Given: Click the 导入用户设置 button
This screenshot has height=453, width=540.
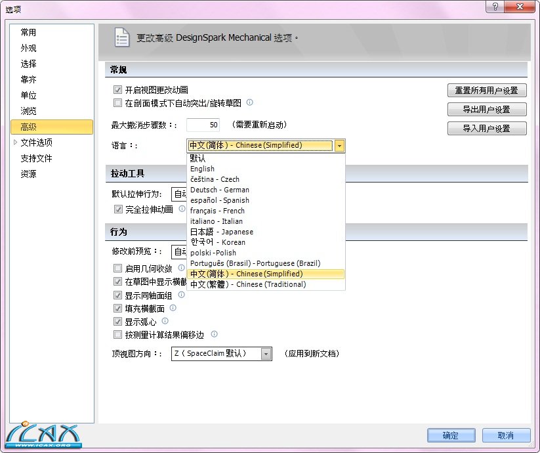Looking at the screenshot, I should (487, 129).
